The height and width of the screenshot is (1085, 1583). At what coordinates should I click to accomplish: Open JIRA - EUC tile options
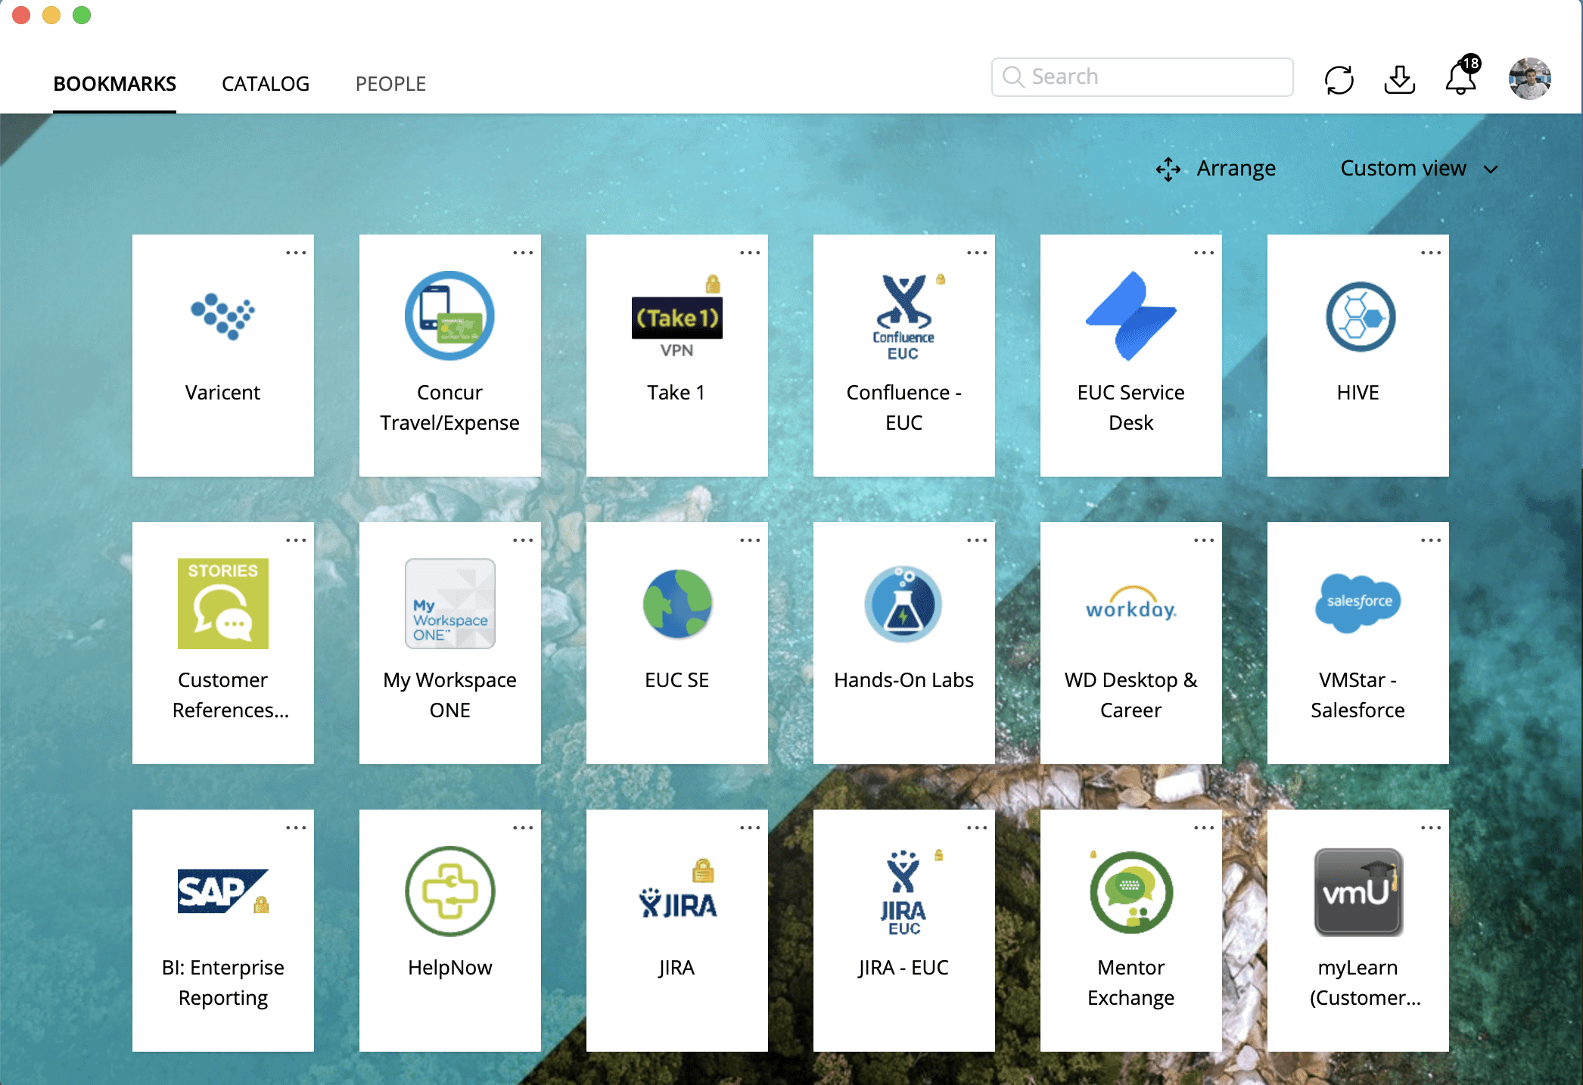coord(977,828)
